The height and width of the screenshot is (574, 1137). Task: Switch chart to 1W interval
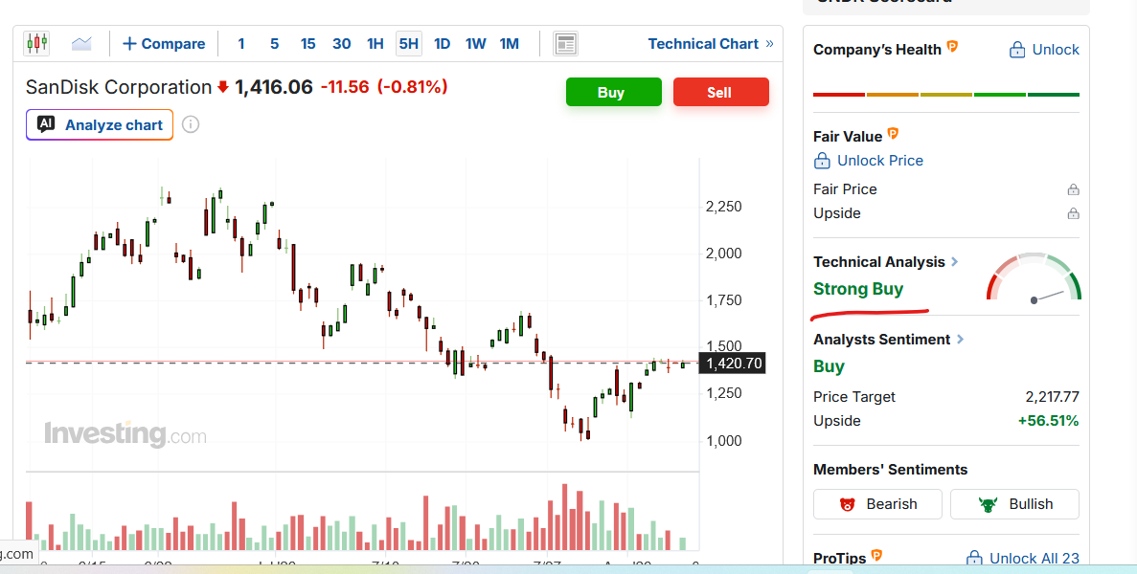point(476,44)
